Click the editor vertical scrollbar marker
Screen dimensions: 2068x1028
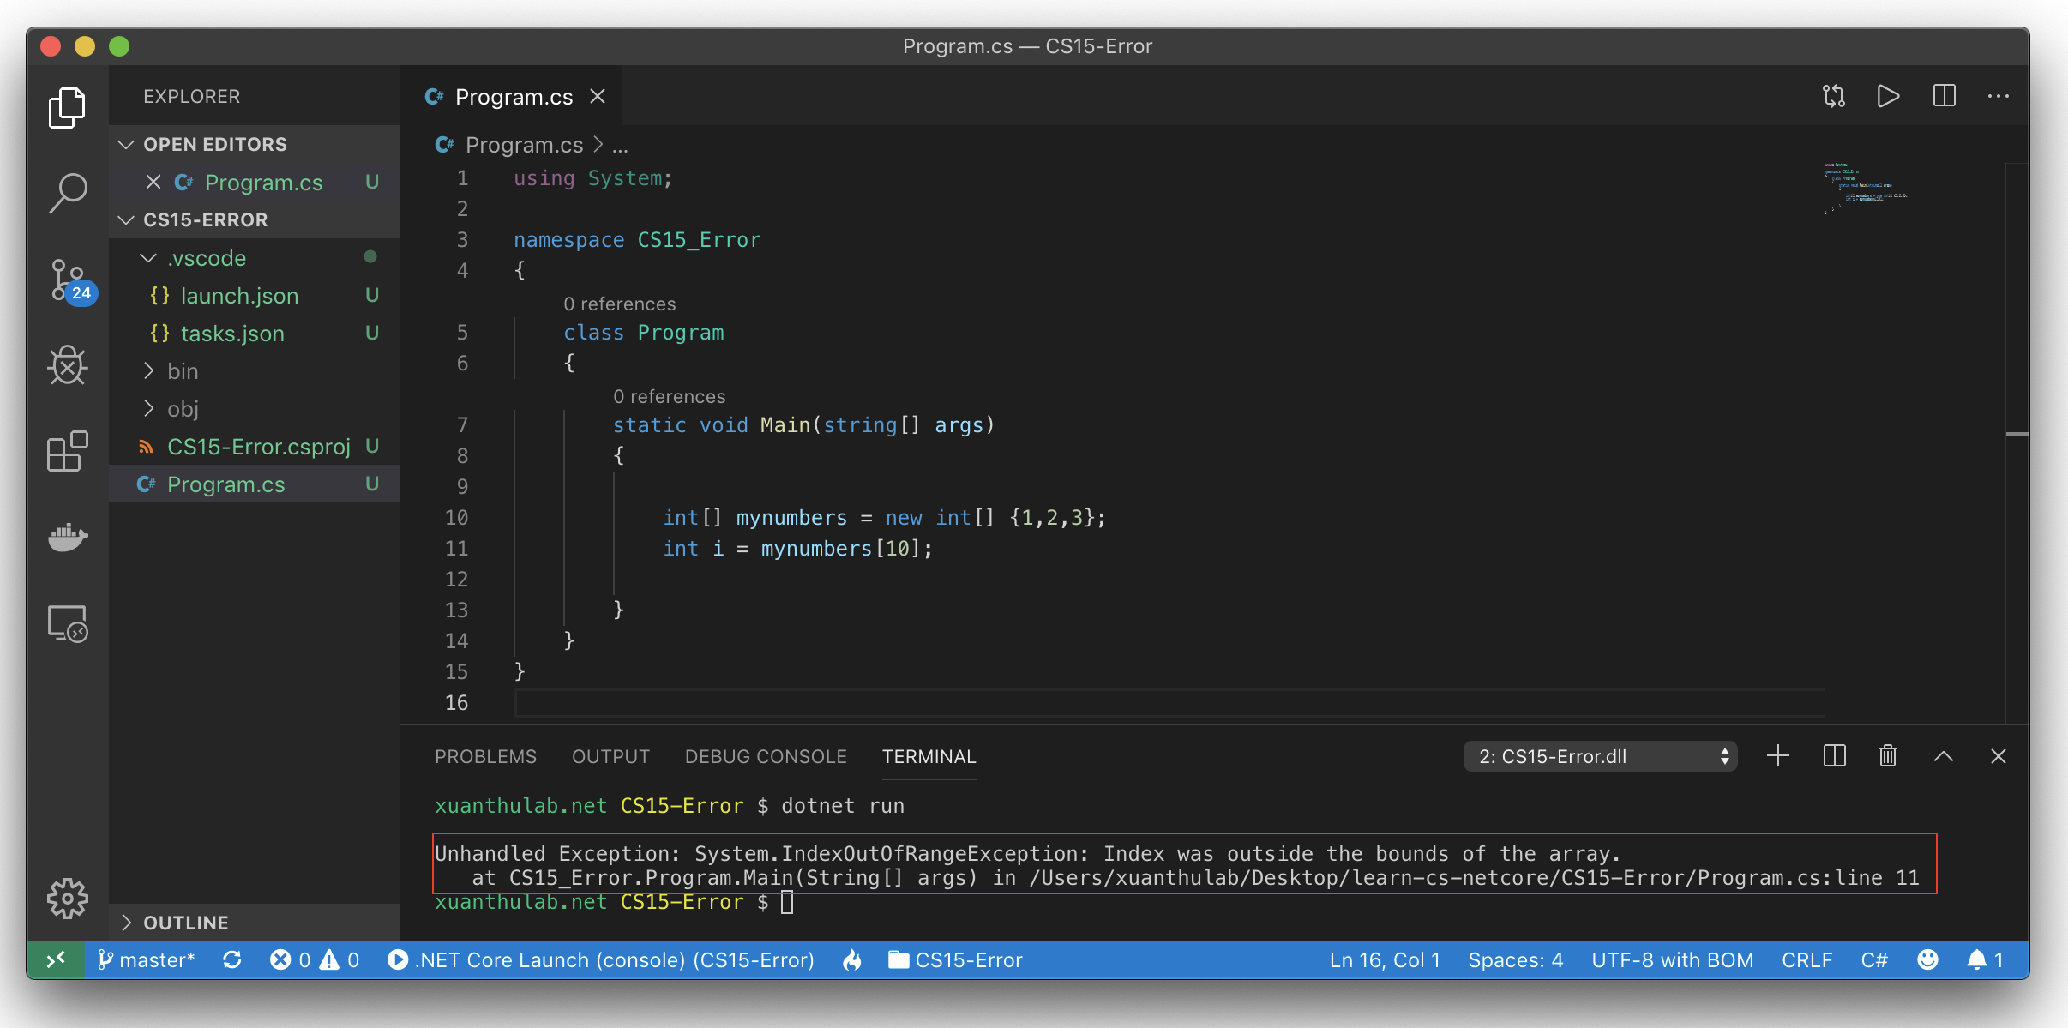pyautogui.click(x=2017, y=434)
